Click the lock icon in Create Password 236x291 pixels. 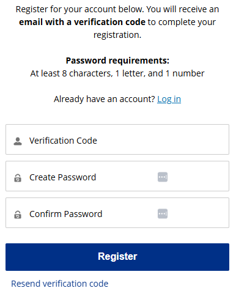18,178
